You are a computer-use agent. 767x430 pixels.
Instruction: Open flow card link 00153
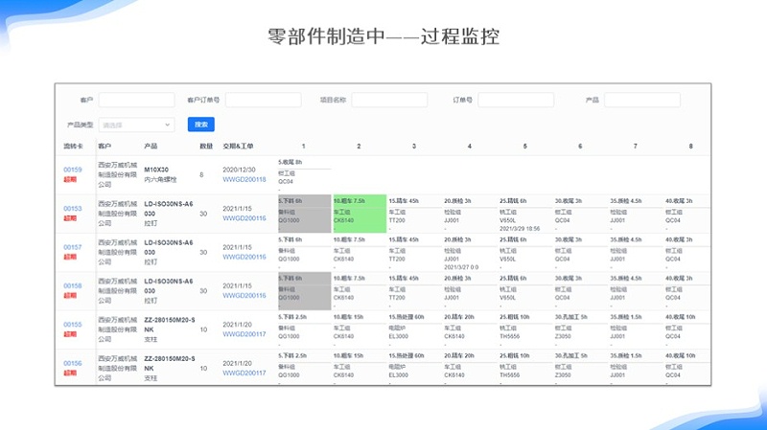coord(73,208)
